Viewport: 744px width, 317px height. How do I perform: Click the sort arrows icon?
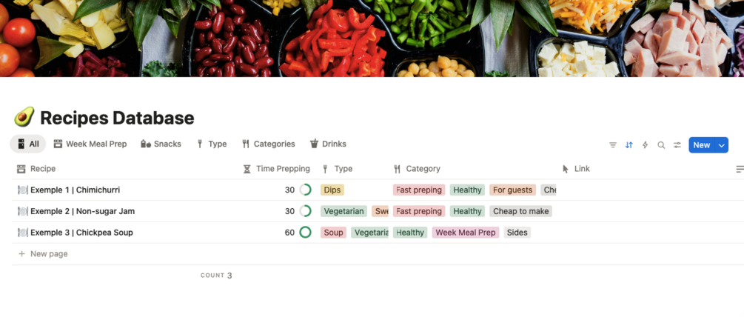[629, 145]
